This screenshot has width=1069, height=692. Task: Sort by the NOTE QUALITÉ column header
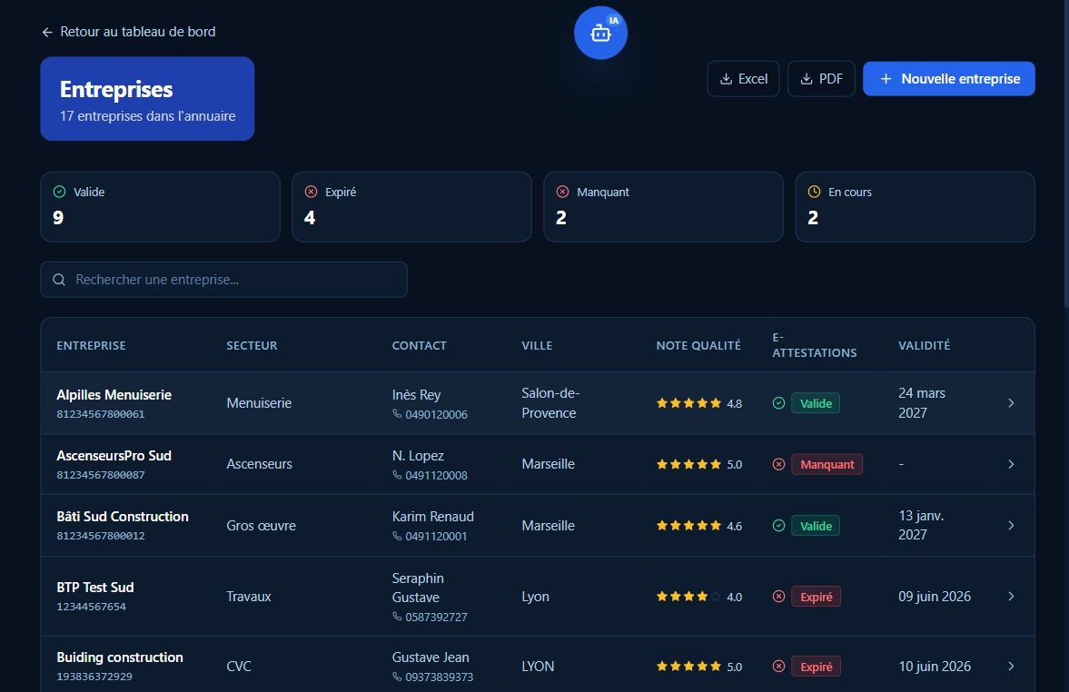[698, 346]
